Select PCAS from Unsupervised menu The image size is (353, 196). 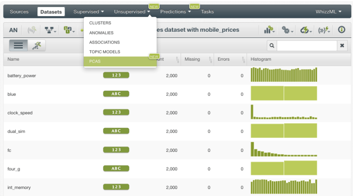point(95,62)
